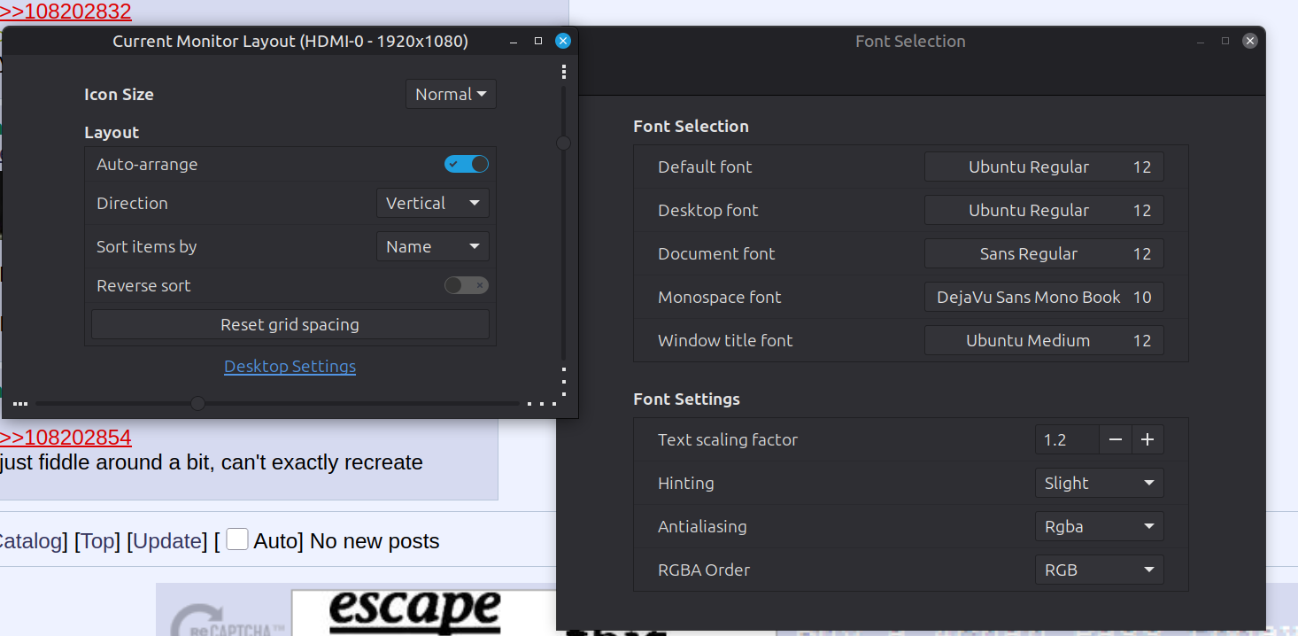Change the Document font Sans Regular

point(1044,253)
